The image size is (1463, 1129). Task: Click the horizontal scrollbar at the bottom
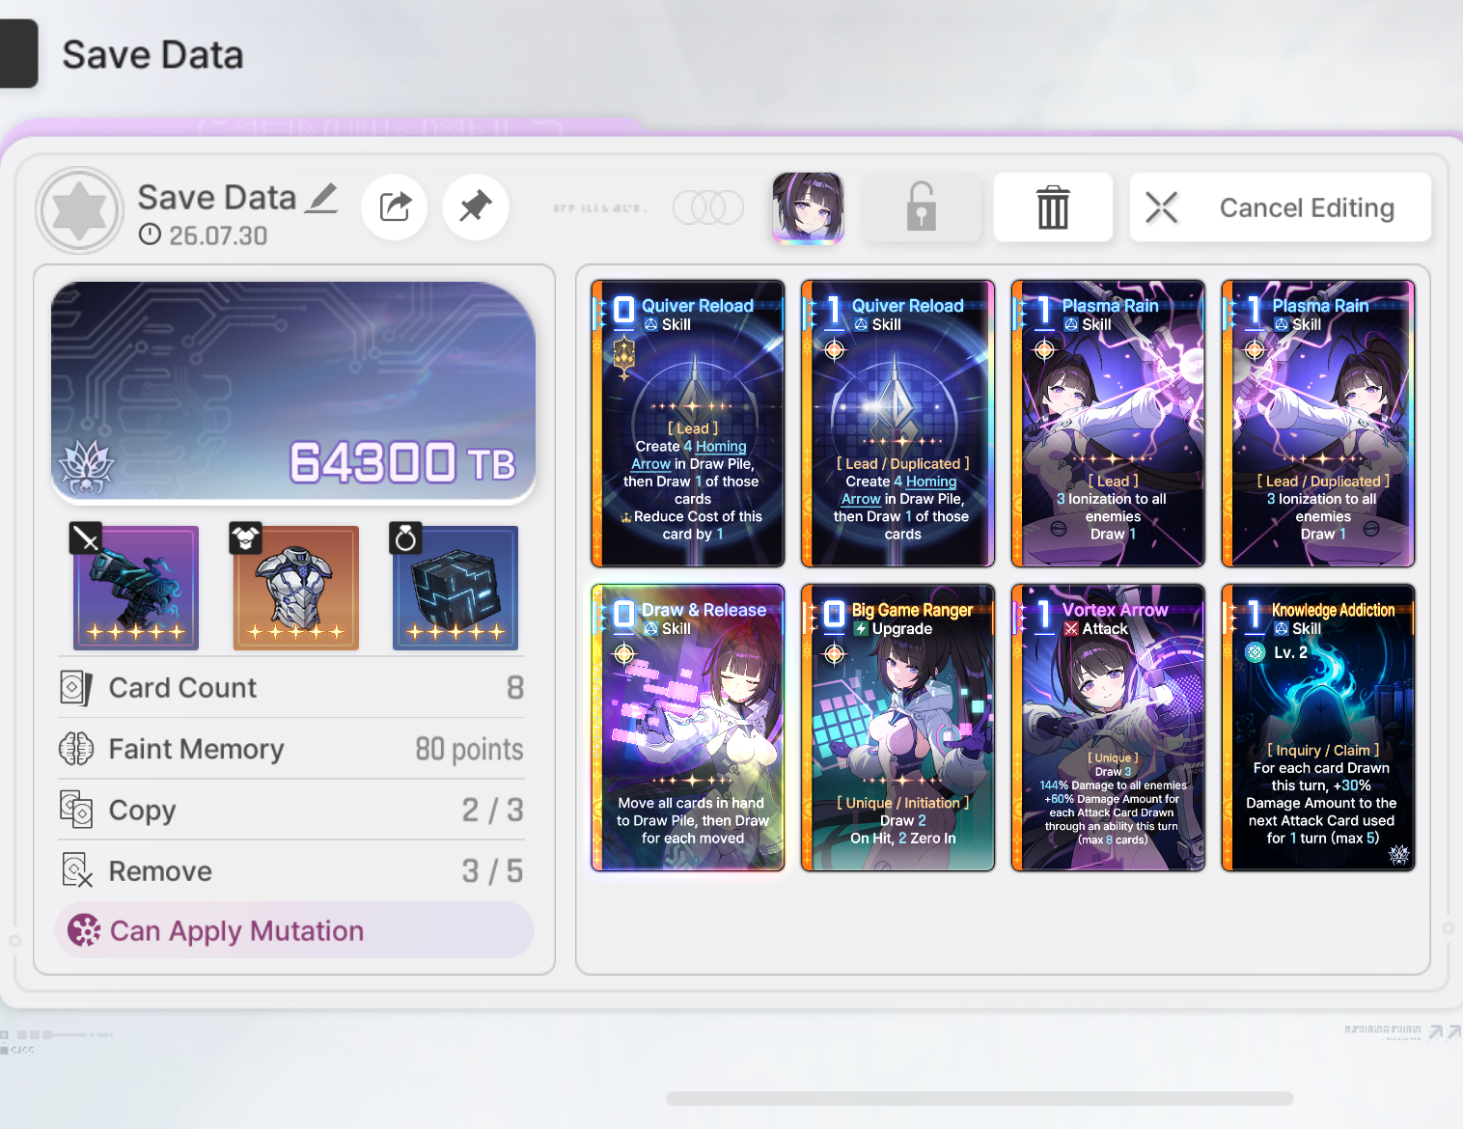pos(980,1098)
